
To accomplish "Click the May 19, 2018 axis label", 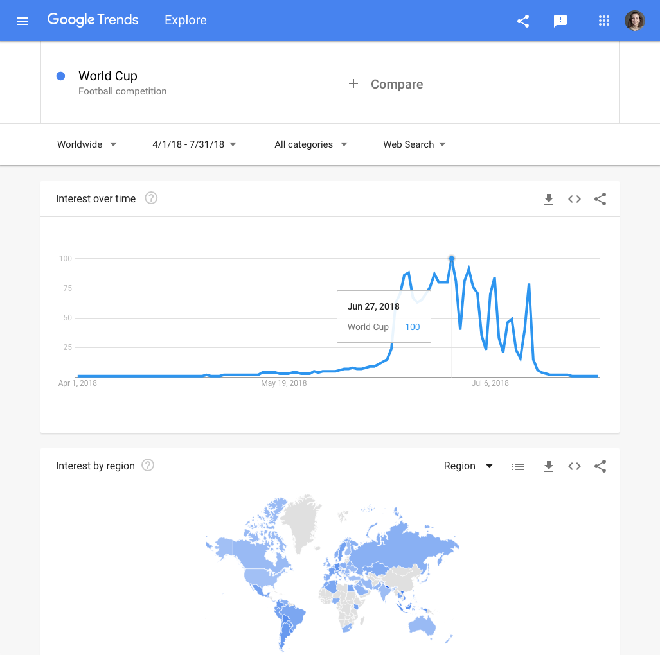I will pyautogui.click(x=283, y=383).
